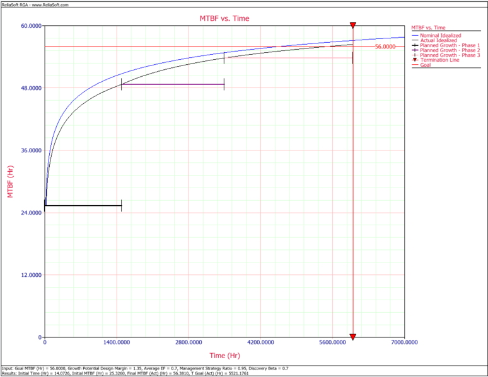The image size is (488, 377).
Task: Click the MTBF (Hr) vertical axis label
Action: (x=11, y=181)
